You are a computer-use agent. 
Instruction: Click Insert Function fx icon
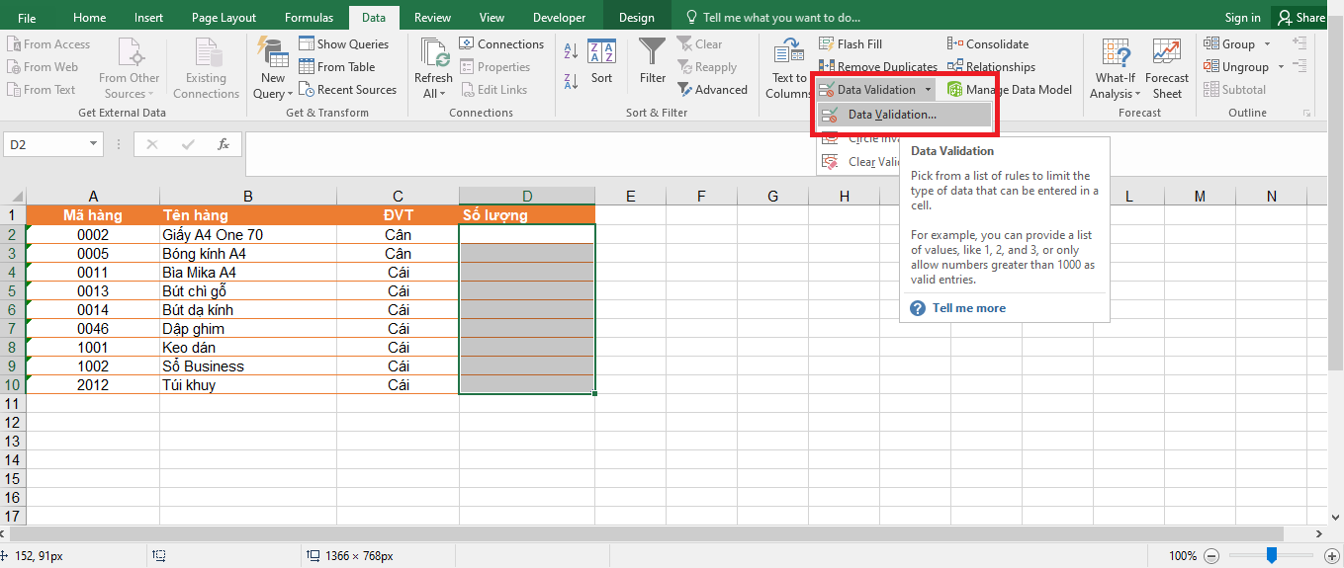(x=224, y=144)
